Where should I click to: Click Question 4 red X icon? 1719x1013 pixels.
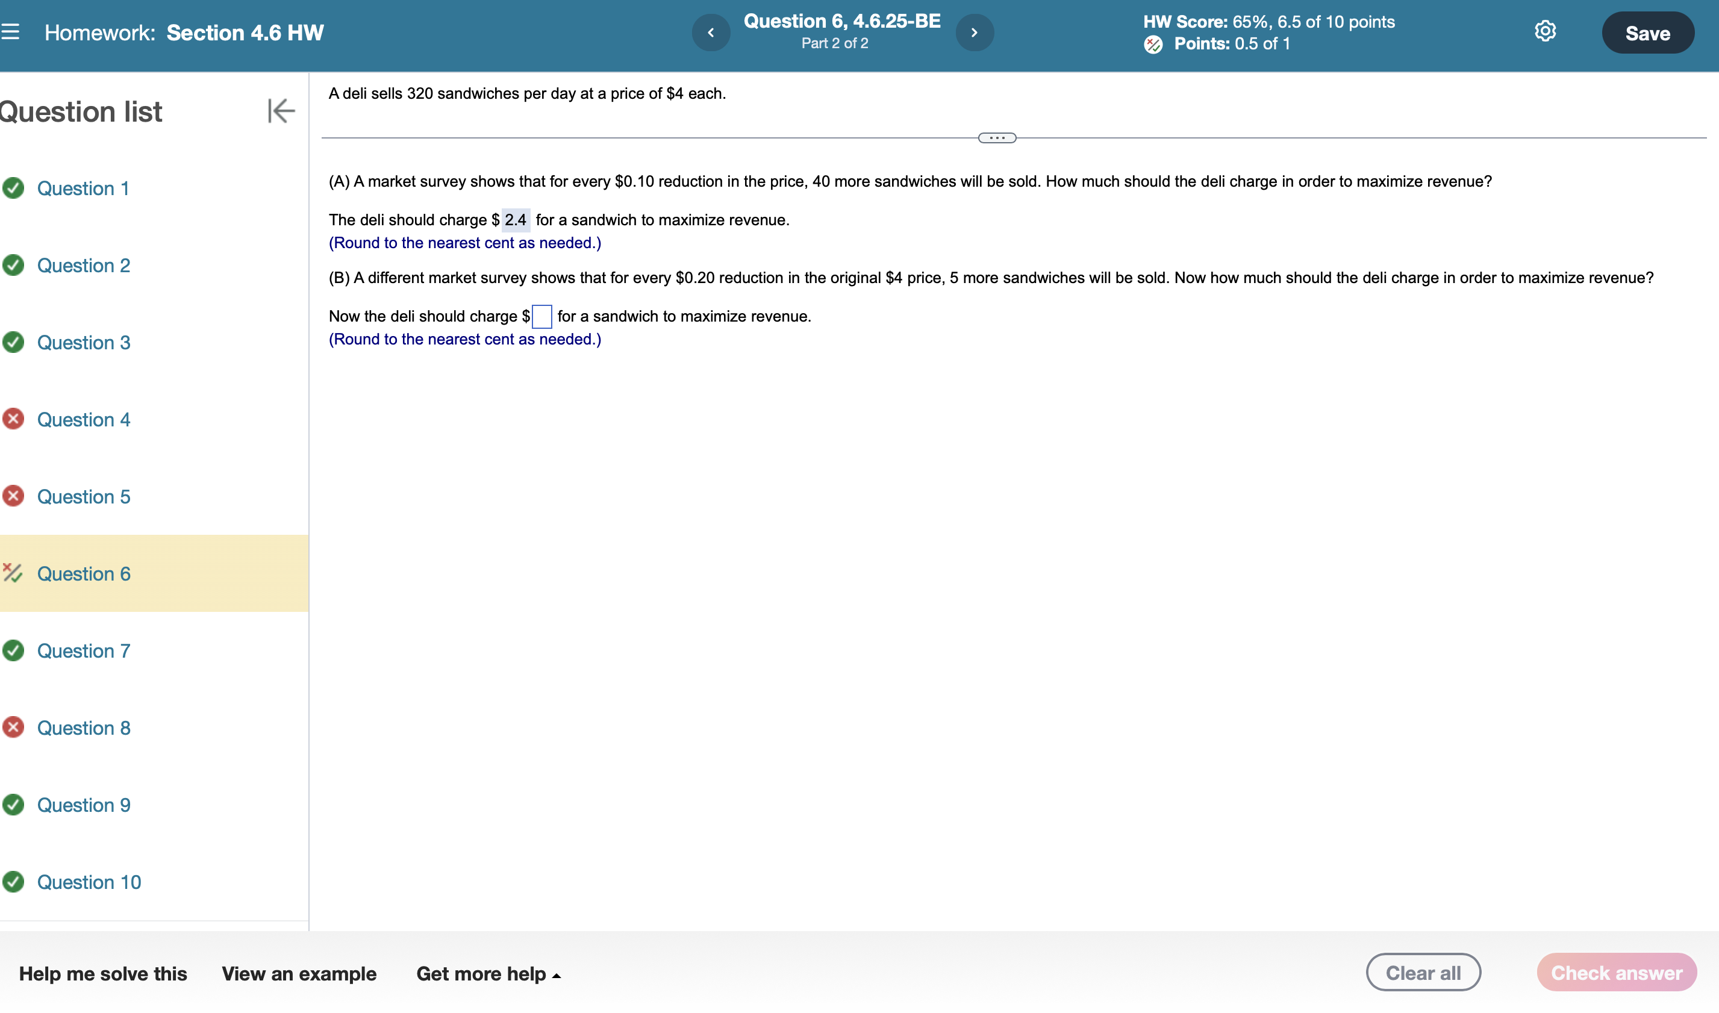coord(13,419)
